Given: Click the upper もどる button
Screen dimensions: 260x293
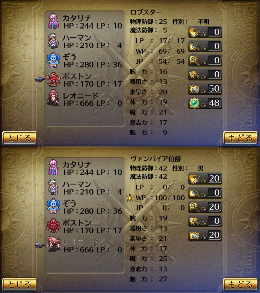Looking at the screenshot, I should [240, 138].
